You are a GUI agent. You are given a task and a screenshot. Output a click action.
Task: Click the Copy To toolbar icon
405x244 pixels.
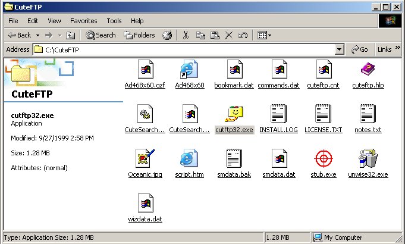click(x=200, y=35)
